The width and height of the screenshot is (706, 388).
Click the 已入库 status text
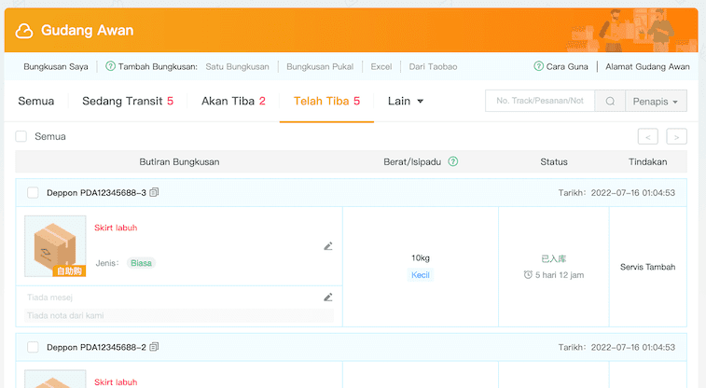(554, 258)
